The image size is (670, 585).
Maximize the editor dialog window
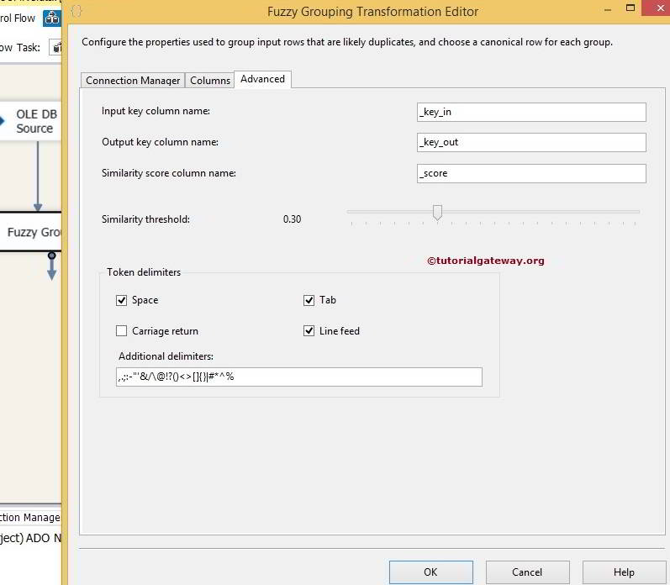click(x=630, y=8)
